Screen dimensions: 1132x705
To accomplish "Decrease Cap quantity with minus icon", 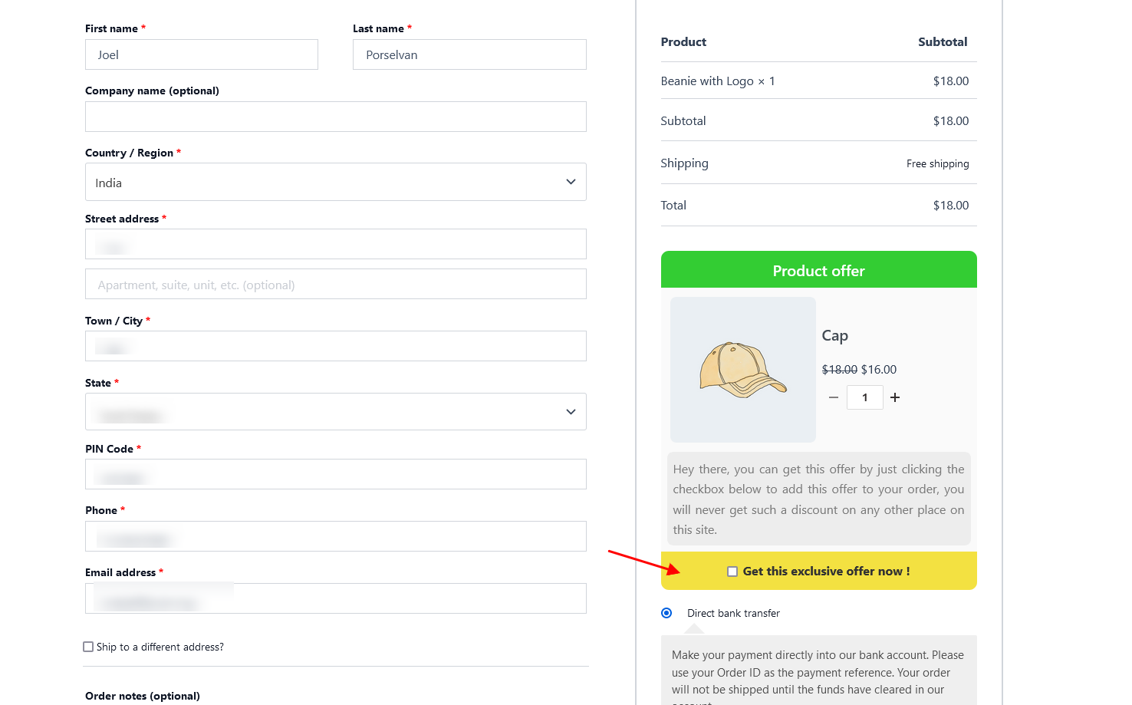I will point(834,397).
